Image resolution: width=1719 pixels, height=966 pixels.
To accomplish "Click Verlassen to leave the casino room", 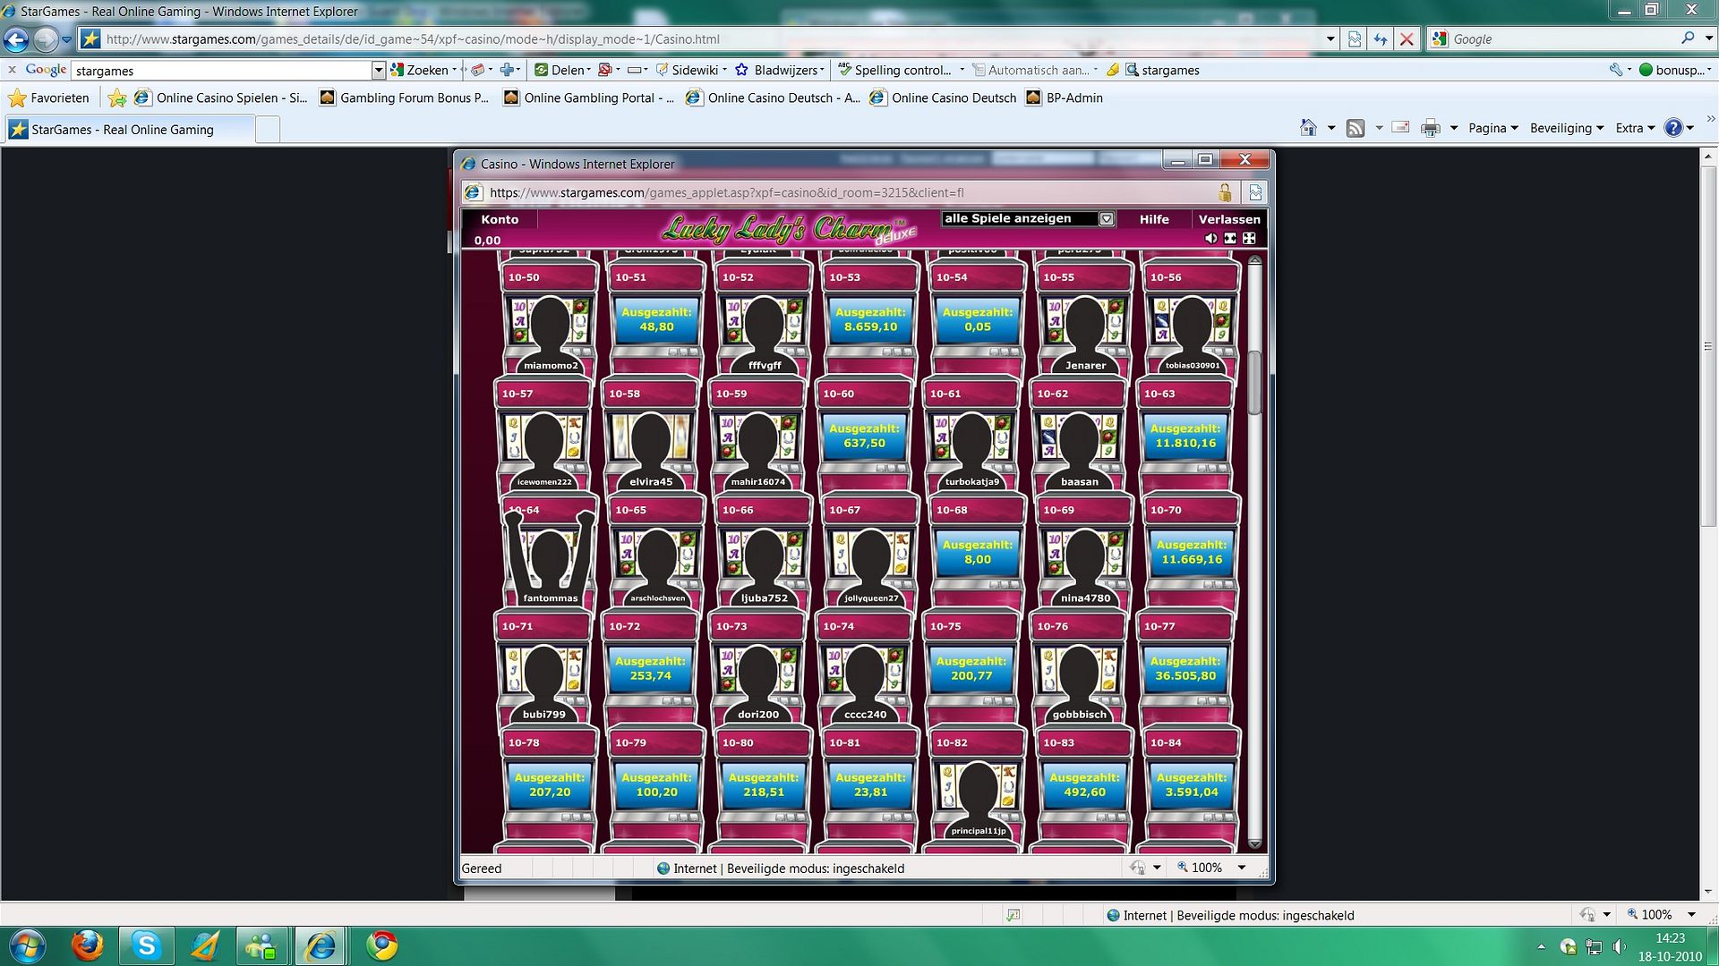I will point(1229,219).
